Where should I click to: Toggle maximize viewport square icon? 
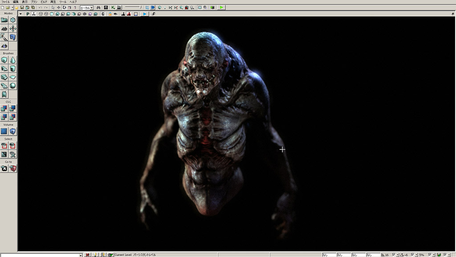pyautogui.click(x=136, y=14)
